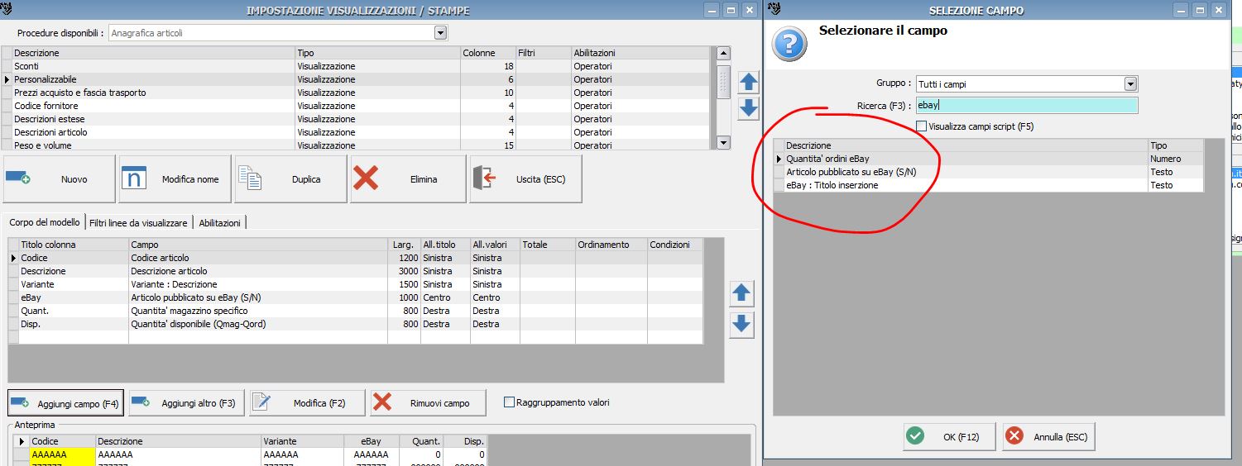This screenshot has height=466, width=1242.
Task: Delete the model with Elimina button
Action: [408, 179]
